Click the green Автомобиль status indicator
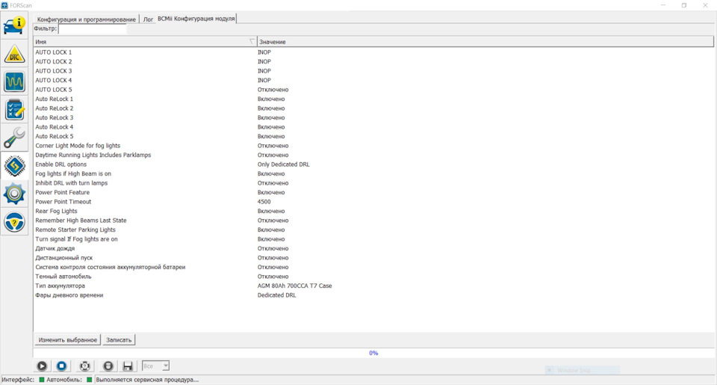This screenshot has height=385, width=717. (x=89, y=380)
